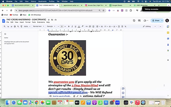Click the upcult.official8@gmail.com link

pos(68,92)
